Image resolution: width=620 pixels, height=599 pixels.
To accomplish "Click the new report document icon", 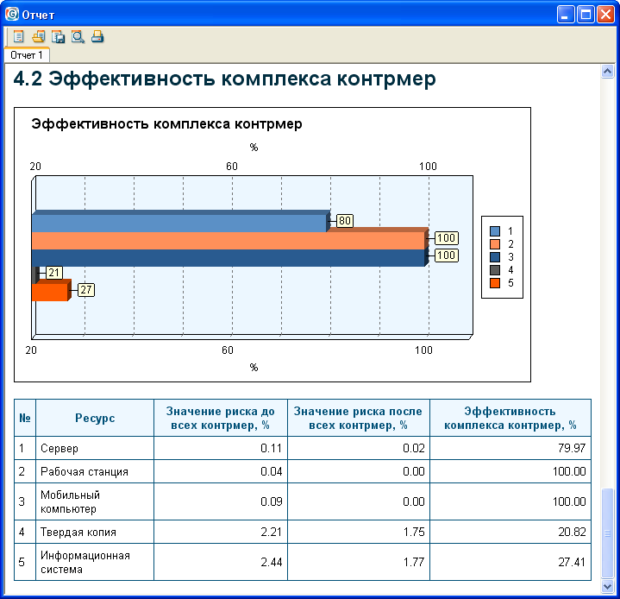I will pos(19,37).
